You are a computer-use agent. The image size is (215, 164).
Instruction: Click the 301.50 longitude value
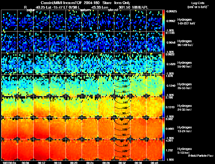point(124,7)
